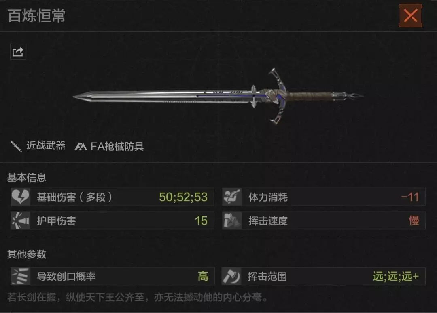Click the 基础伤害 (多段) stat row

pyautogui.click(x=112, y=197)
